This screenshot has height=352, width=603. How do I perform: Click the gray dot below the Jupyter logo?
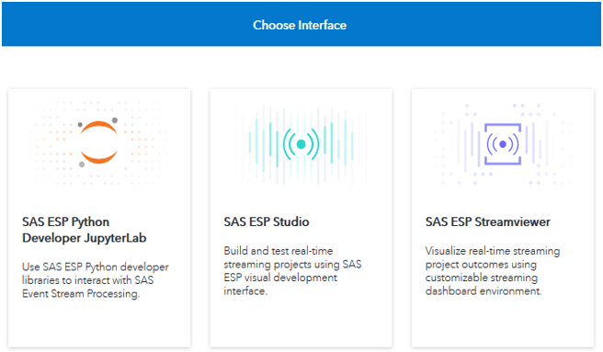click(82, 165)
